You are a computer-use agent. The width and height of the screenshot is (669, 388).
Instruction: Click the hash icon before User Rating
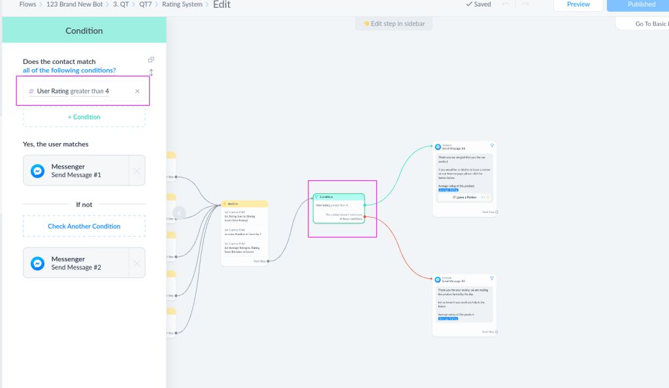[x=31, y=91]
